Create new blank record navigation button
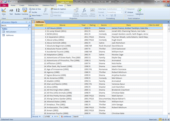 pyautogui.click(x=58, y=116)
